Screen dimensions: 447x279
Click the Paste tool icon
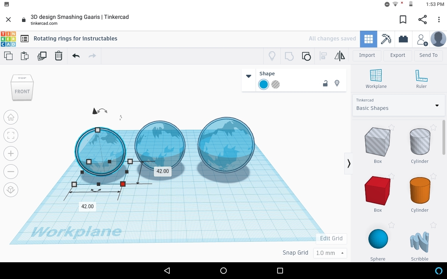tap(25, 56)
